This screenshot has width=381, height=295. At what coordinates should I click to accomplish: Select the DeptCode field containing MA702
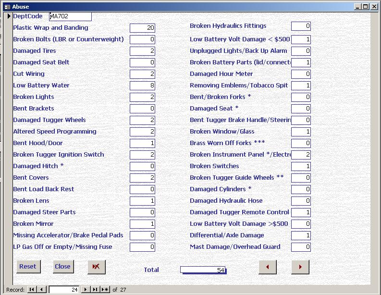click(x=70, y=16)
